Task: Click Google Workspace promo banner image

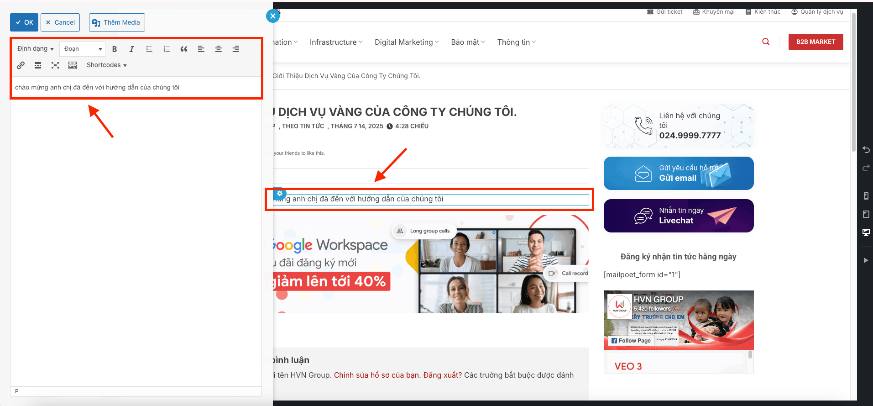Action: (430, 264)
